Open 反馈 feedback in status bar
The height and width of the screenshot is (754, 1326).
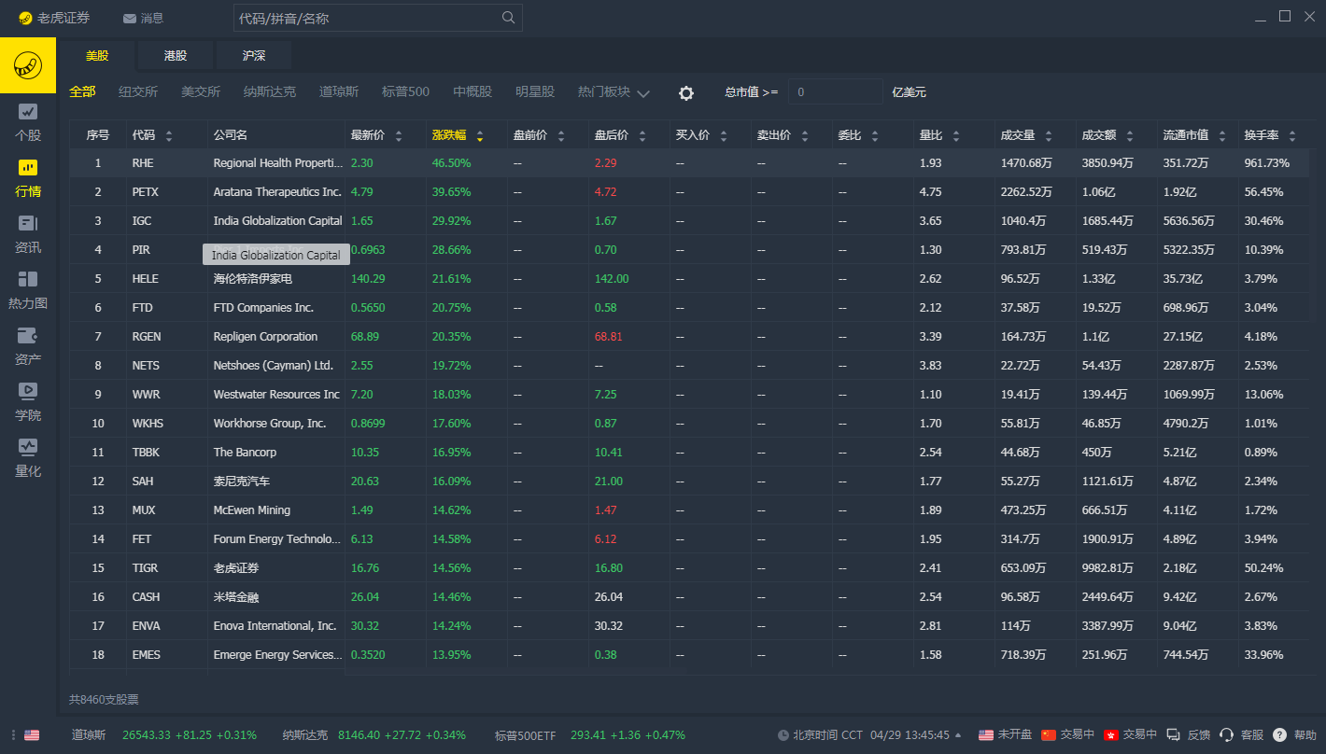pyautogui.click(x=1189, y=735)
